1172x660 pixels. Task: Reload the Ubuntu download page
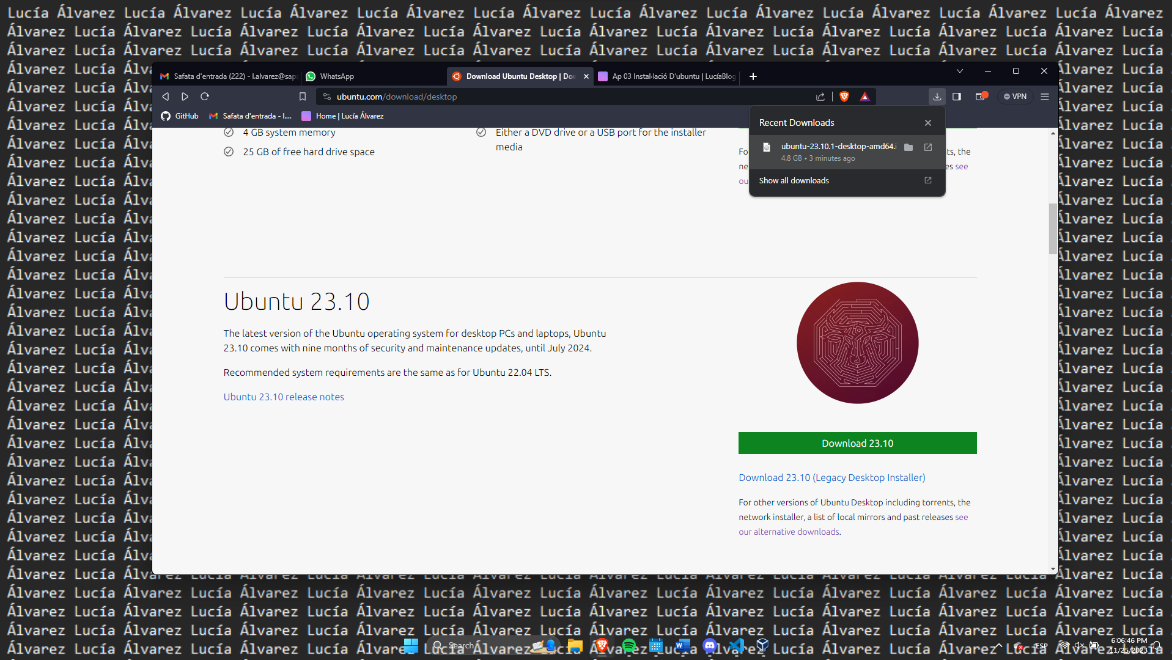205,97
